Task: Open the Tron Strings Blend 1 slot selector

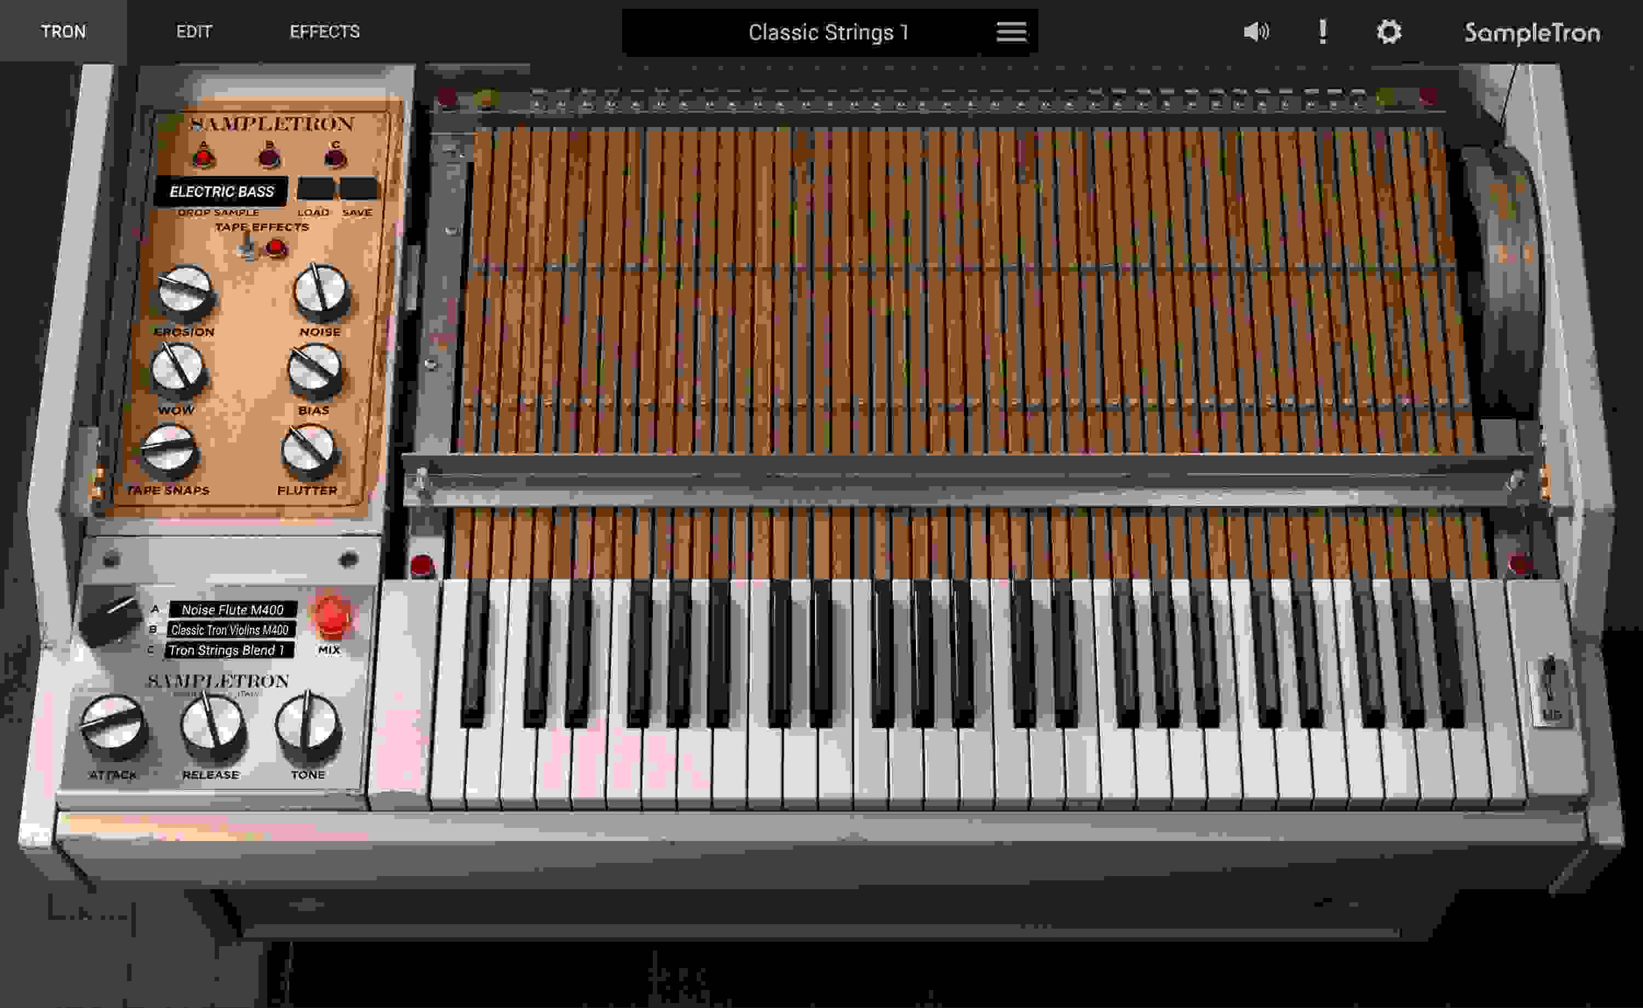Action: [229, 654]
